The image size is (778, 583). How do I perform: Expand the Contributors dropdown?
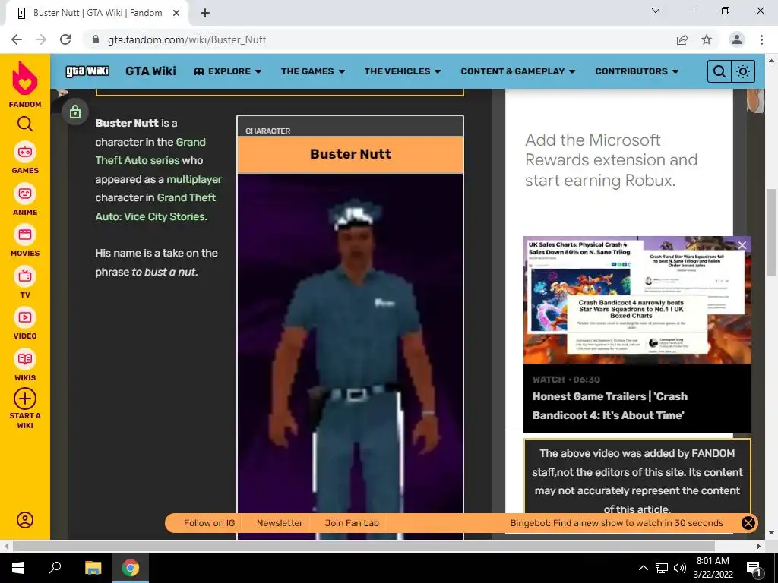click(x=637, y=71)
